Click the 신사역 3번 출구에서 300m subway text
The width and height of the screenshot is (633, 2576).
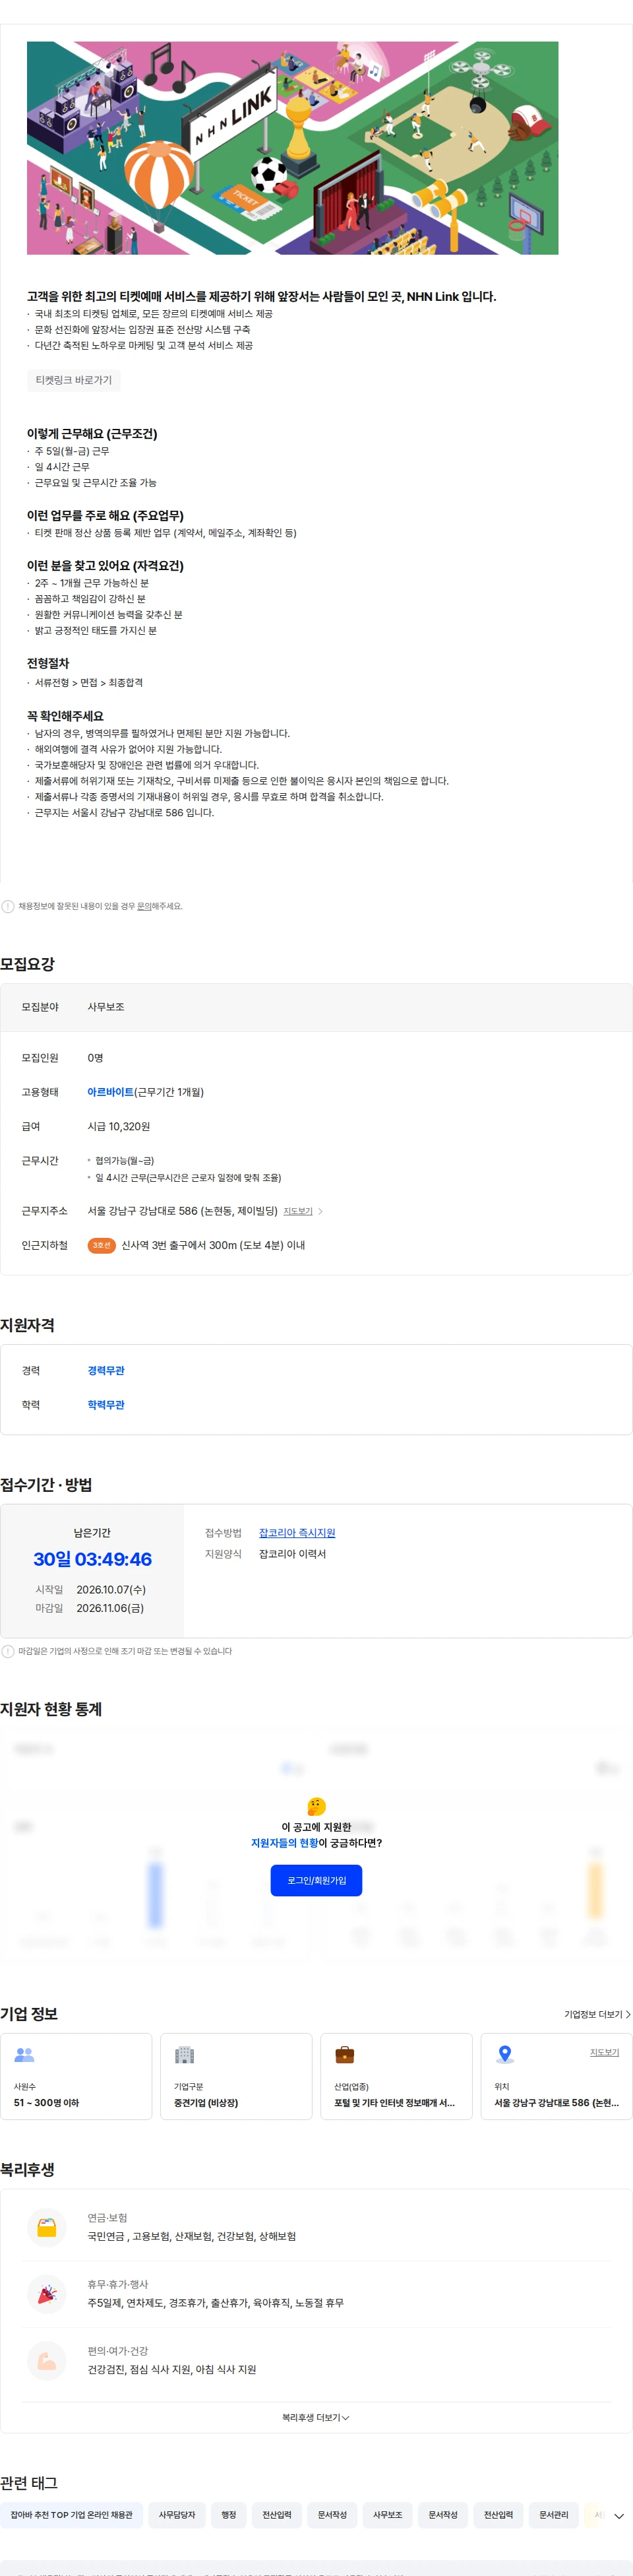click(x=213, y=1245)
